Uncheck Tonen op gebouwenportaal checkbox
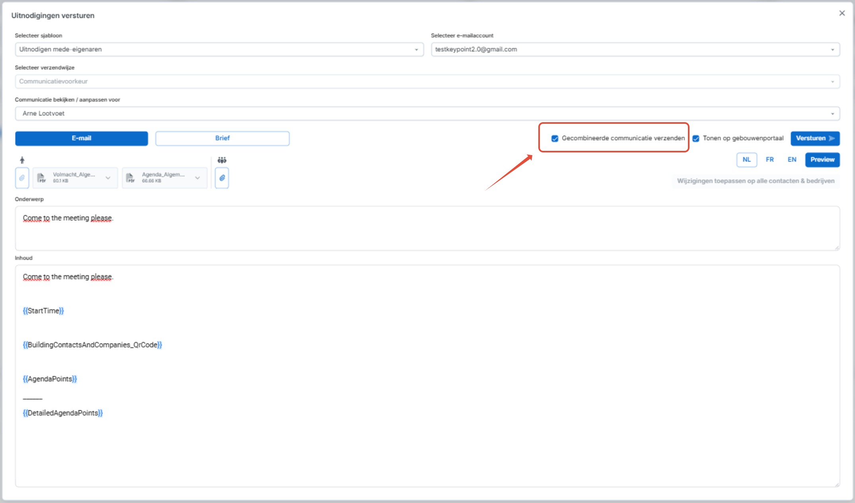 (x=696, y=138)
